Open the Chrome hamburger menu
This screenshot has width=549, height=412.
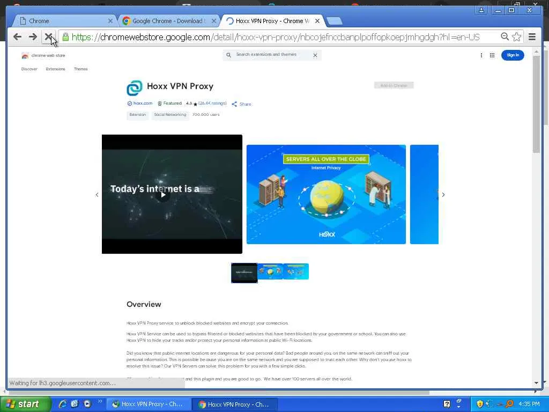[532, 37]
